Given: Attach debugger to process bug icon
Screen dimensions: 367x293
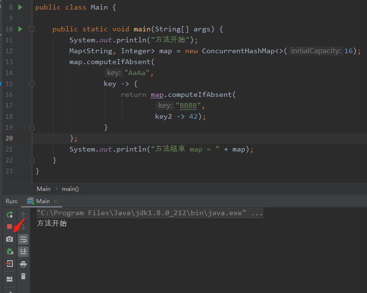Looking at the screenshot, I should pyautogui.click(x=10, y=251).
